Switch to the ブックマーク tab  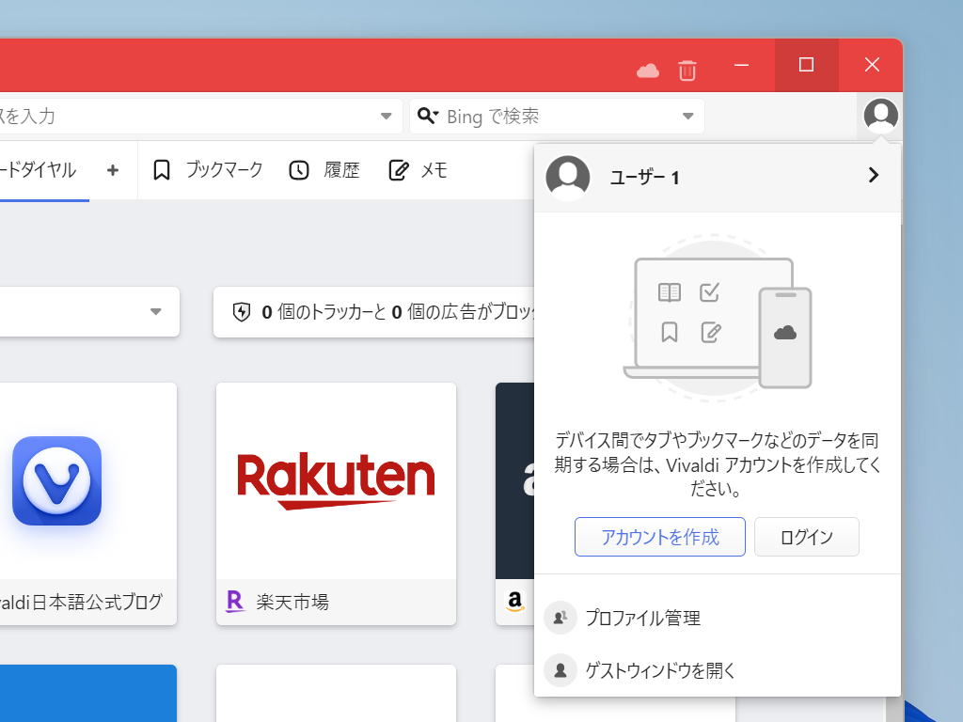point(208,170)
